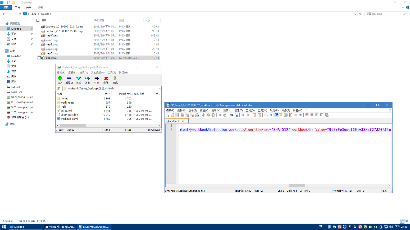The height and width of the screenshot is (230, 410).
Task: Open the 工具(T) menu in 7-Zip
Action: tap(112, 73)
